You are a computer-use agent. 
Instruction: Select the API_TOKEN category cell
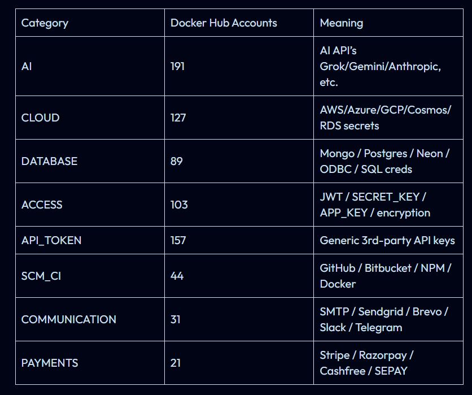51,240
